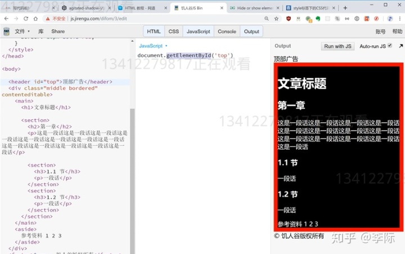Toggle the CSS panel
Image resolution: width=405 pixels, height=254 pixels.
click(174, 32)
